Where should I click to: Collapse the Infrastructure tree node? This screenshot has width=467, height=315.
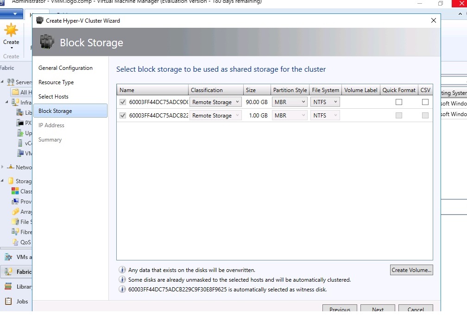[7, 102]
